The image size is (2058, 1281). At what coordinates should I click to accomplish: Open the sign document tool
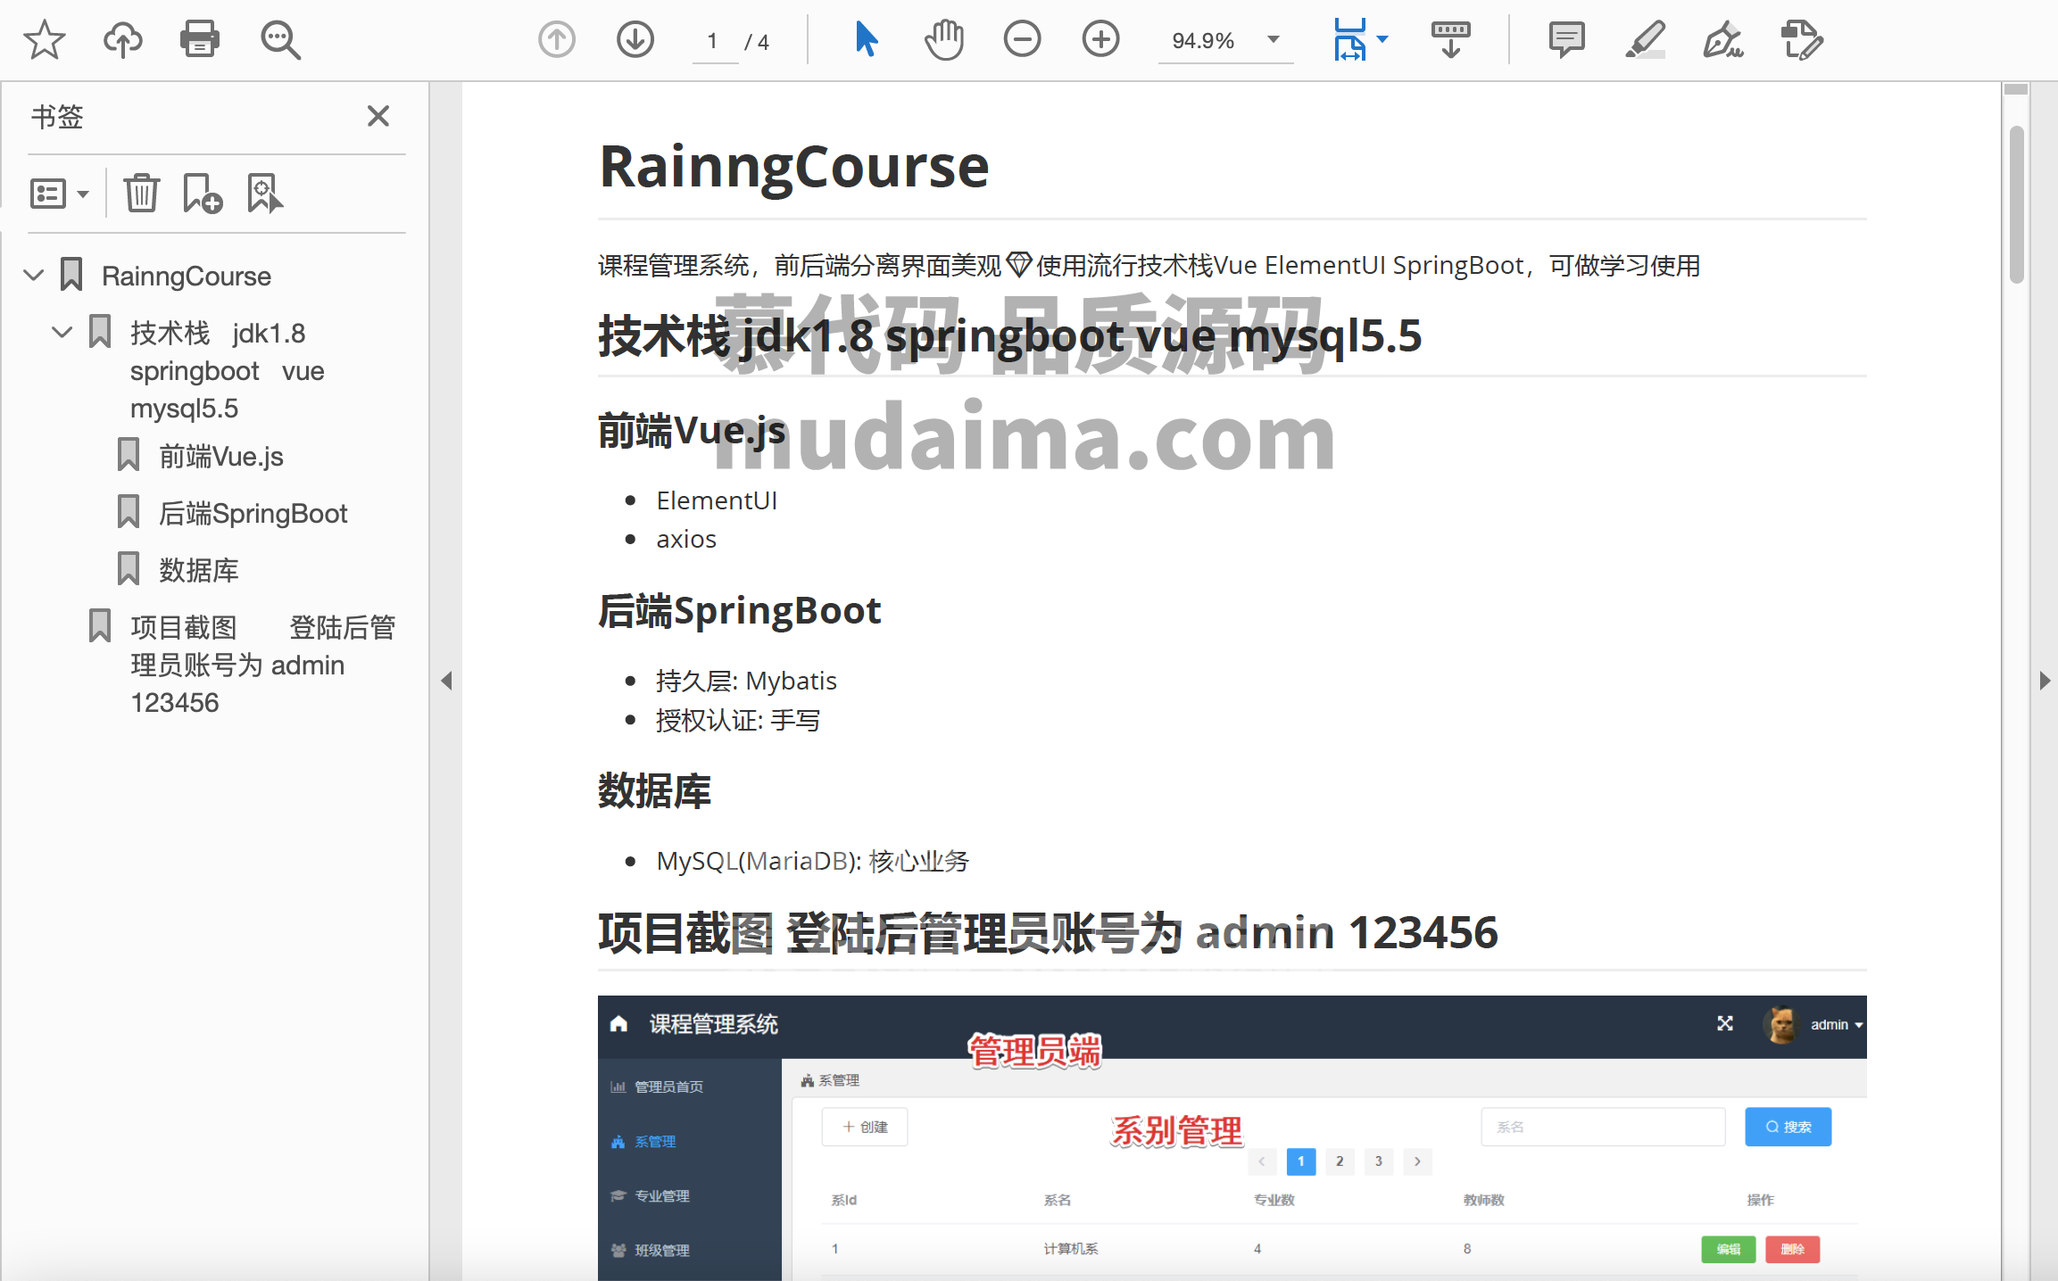click(x=1723, y=39)
